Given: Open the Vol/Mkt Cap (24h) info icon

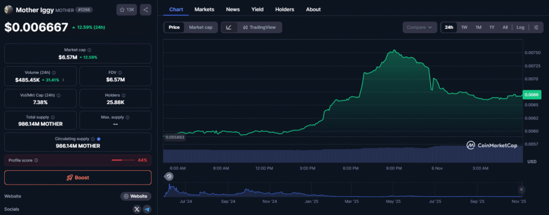Looking at the screenshot, I should tap(58, 95).
